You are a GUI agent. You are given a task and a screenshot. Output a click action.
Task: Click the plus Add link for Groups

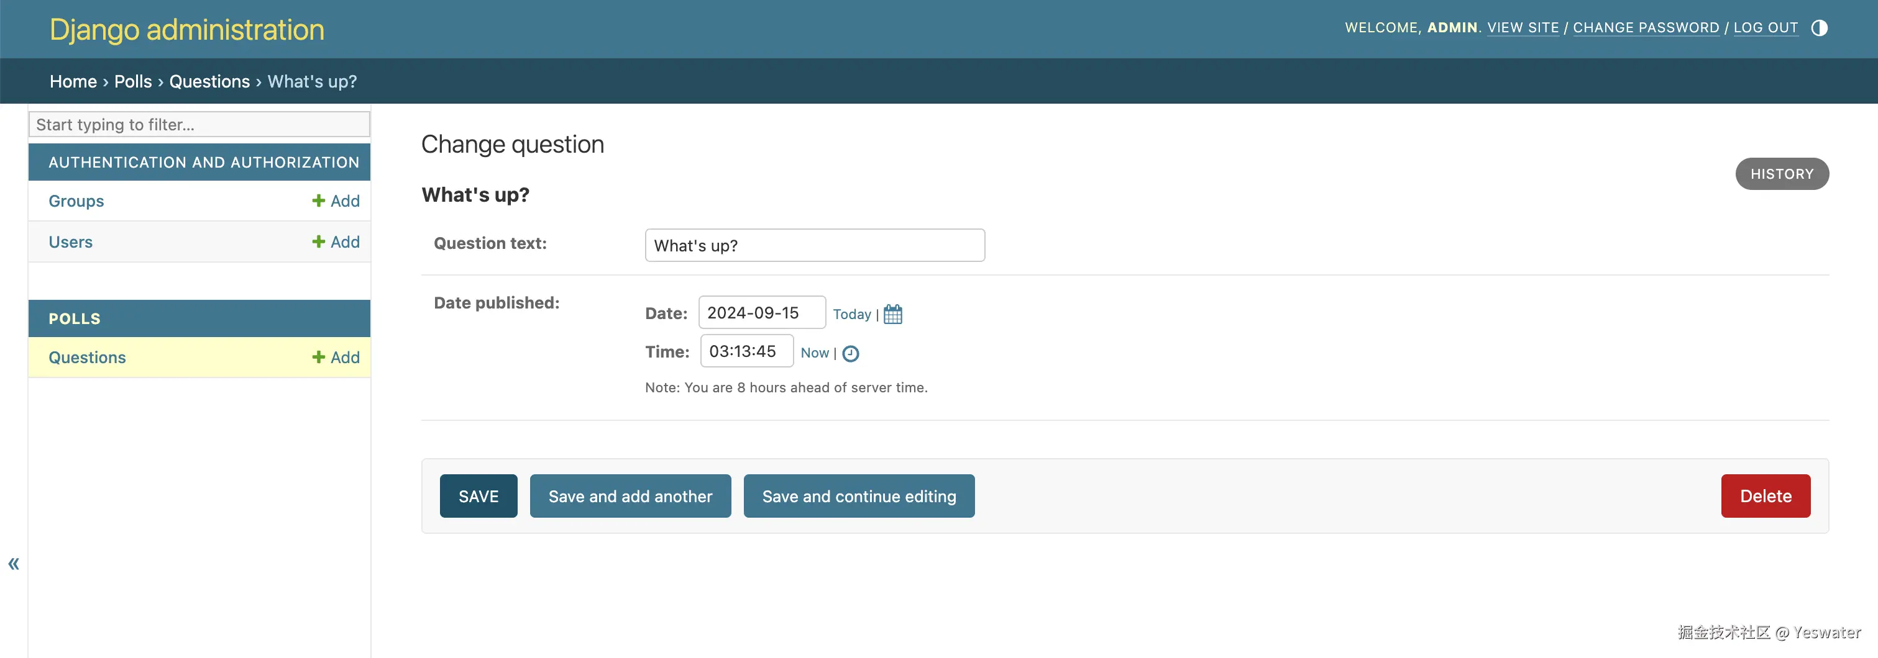click(x=336, y=201)
